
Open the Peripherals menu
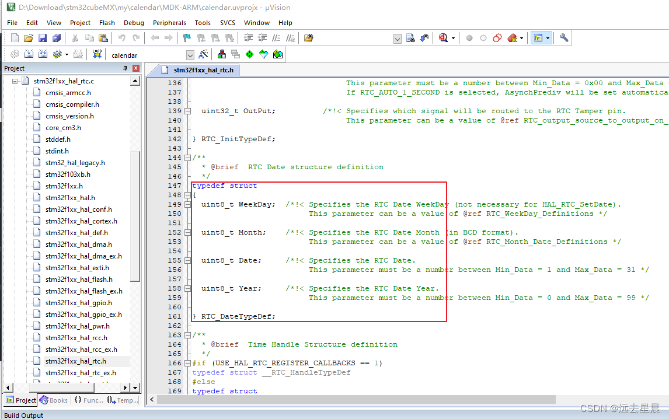[169, 23]
